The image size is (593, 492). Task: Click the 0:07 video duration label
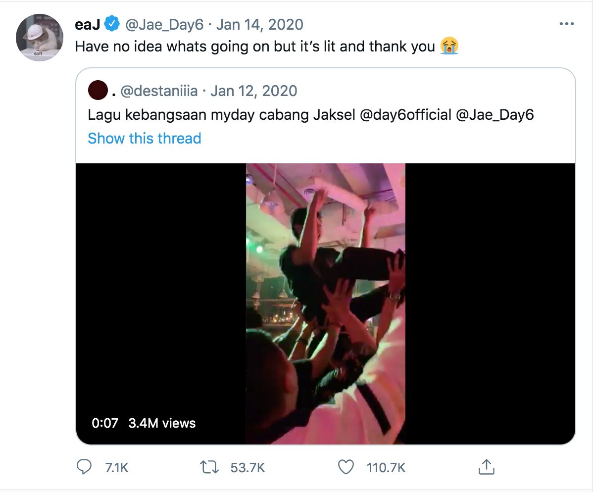pyautogui.click(x=105, y=423)
